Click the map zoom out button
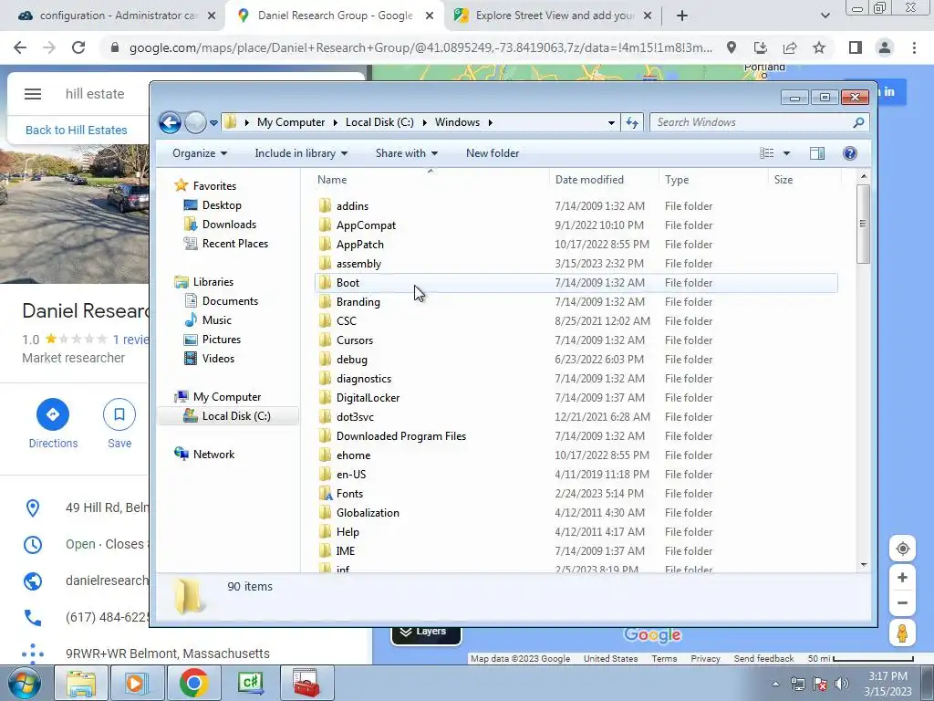Screen dimensions: 934x701 [902, 602]
